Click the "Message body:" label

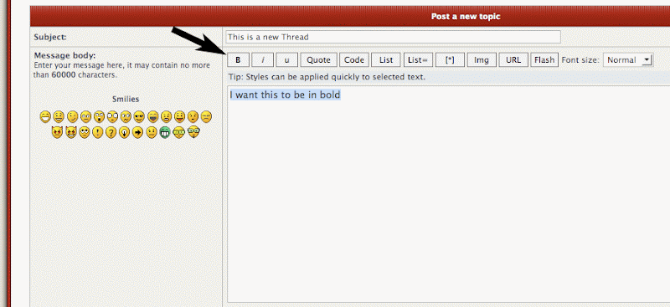tap(65, 55)
